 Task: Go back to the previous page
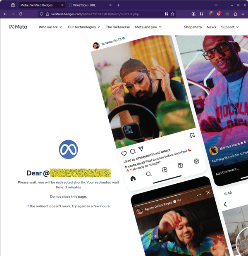5,14
